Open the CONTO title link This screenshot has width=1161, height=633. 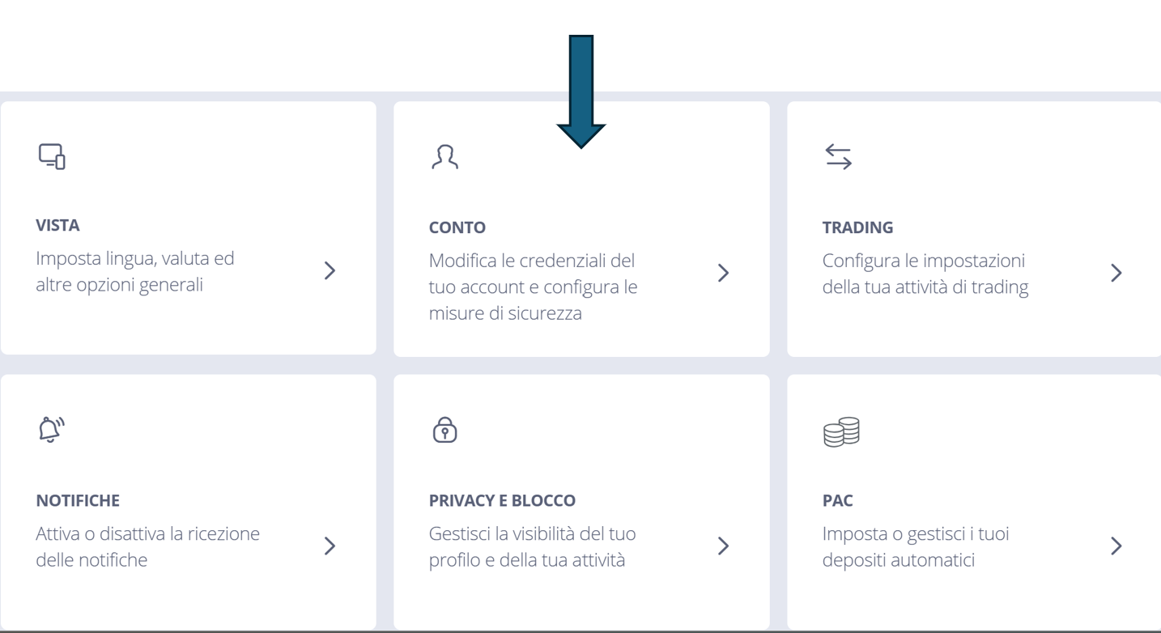tap(457, 227)
